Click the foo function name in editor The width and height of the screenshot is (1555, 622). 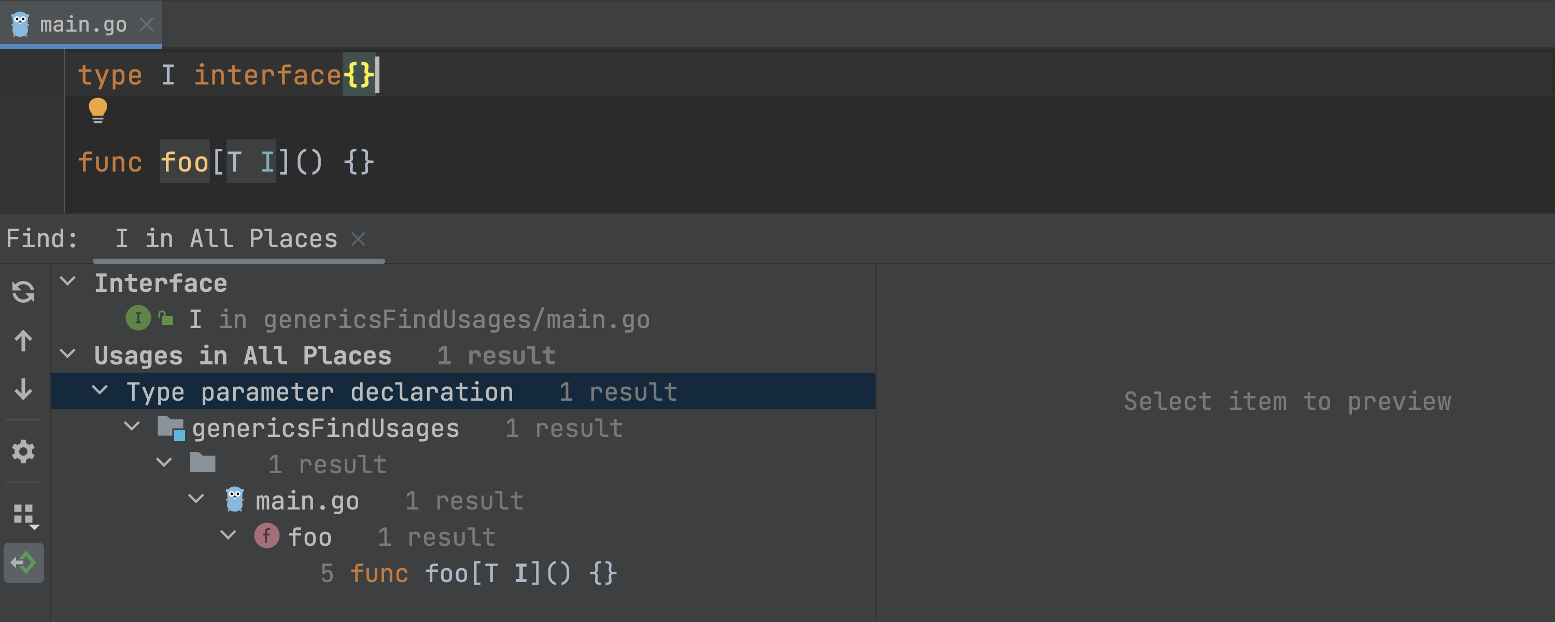(x=184, y=162)
